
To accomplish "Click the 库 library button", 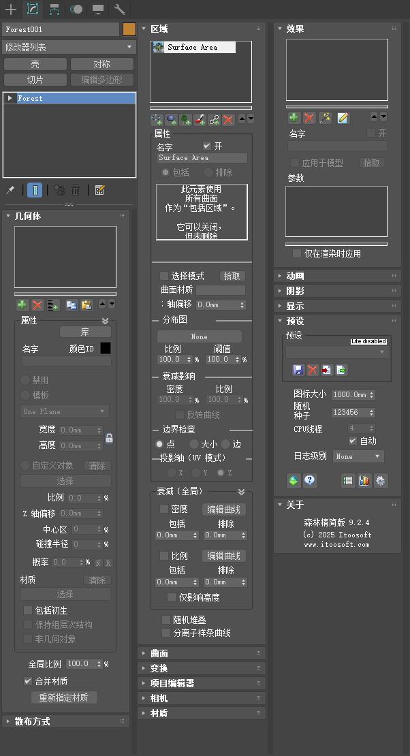I will [x=85, y=332].
